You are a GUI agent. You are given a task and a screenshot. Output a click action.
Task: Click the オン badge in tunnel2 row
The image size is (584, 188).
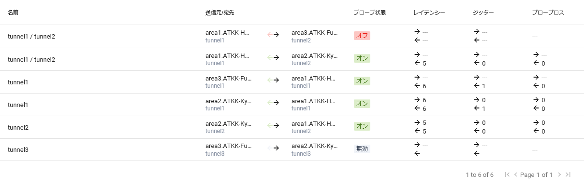pos(362,126)
